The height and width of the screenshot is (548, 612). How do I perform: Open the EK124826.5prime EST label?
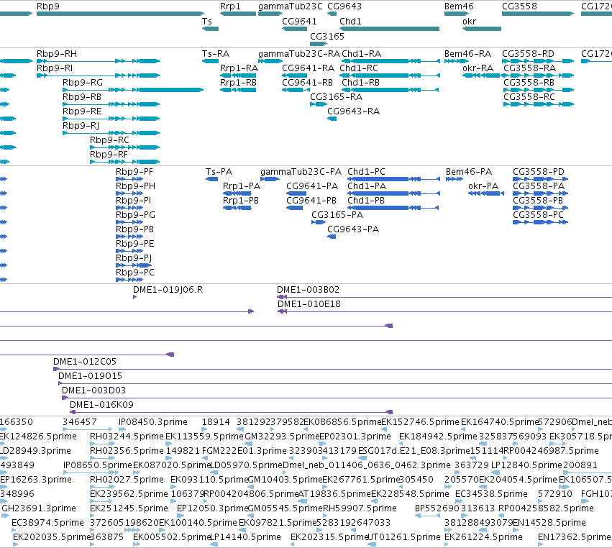(x=38, y=436)
